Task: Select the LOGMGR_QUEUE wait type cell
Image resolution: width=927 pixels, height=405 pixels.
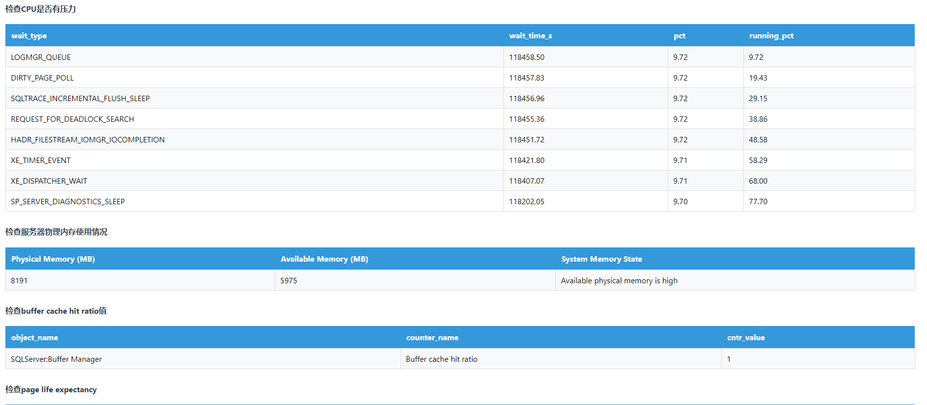Action: pos(254,57)
